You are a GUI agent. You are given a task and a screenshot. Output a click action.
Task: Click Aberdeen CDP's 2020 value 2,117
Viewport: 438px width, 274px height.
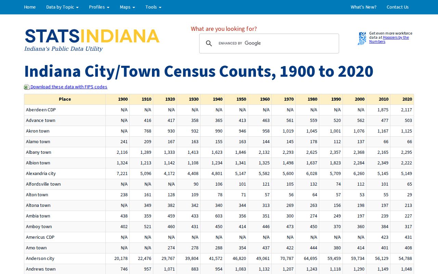click(x=407, y=110)
